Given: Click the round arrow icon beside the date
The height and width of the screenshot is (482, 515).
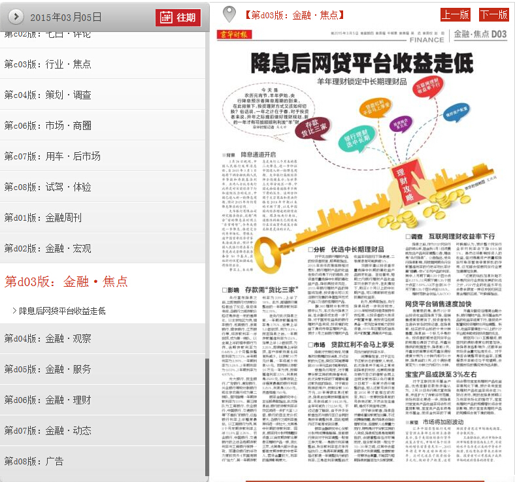Looking at the screenshot, I should (16, 16).
